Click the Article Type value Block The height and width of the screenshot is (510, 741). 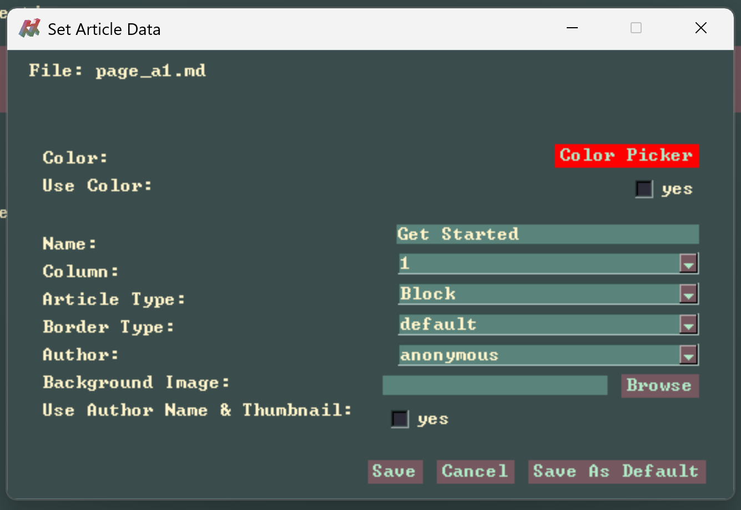[538, 294]
